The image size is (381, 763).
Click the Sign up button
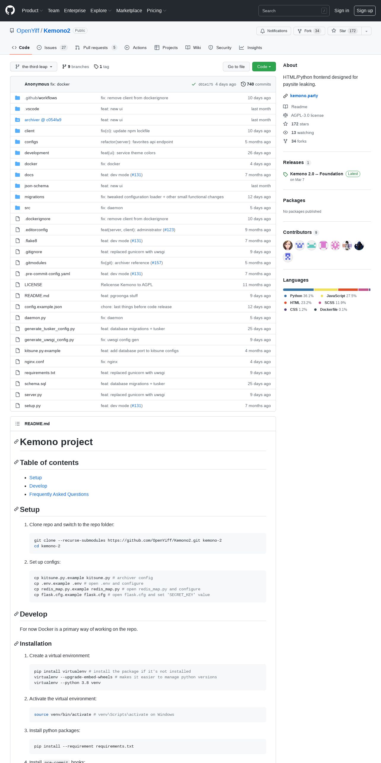coord(365,10)
